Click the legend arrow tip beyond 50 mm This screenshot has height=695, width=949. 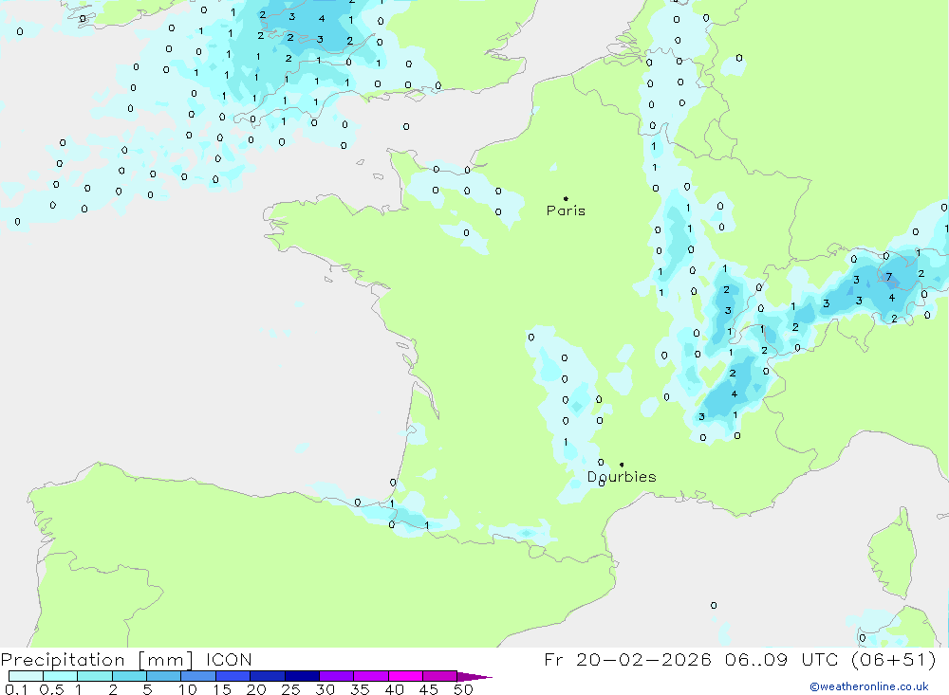[x=474, y=677]
